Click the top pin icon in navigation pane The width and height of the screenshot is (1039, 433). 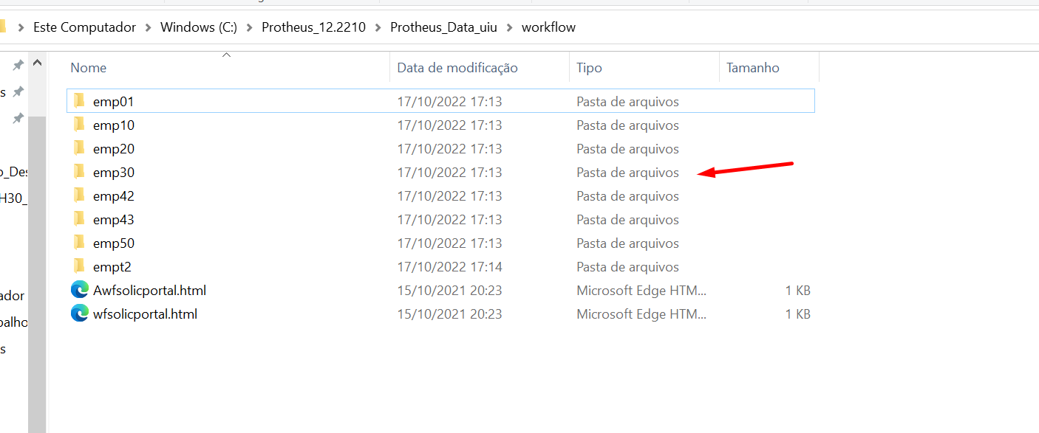(x=18, y=65)
